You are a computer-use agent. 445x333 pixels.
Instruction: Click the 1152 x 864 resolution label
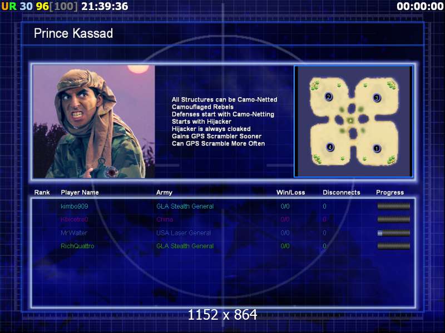click(x=222, y=314)
